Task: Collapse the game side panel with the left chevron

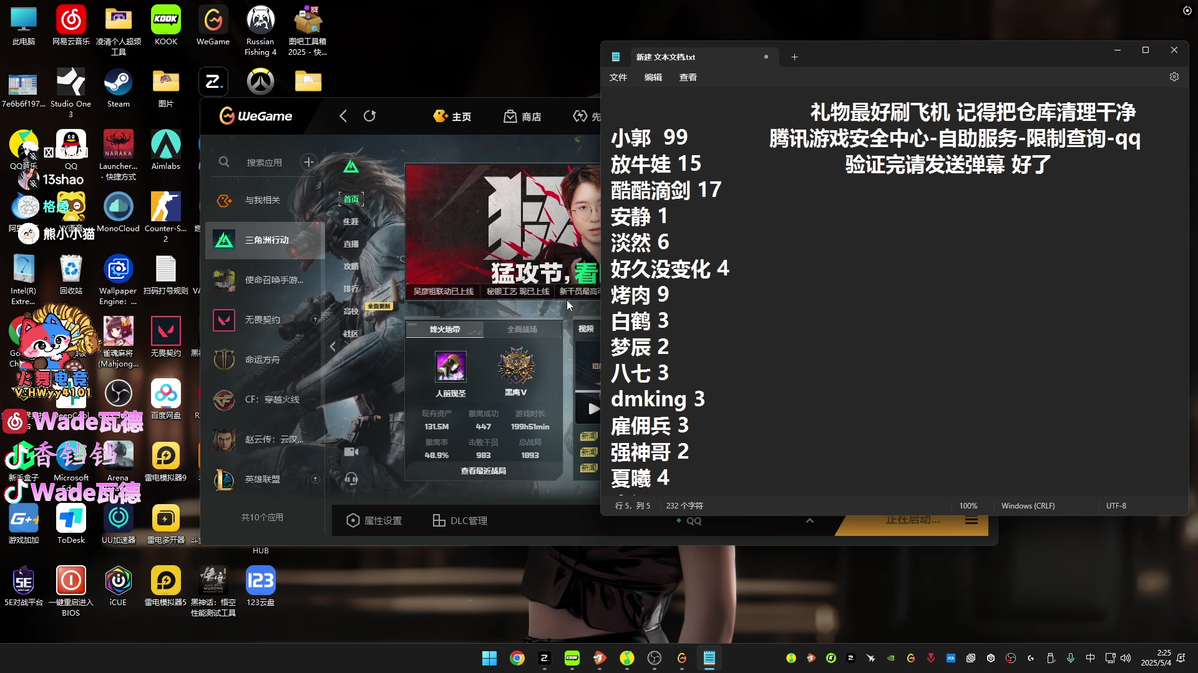Action: pyautogui.click(x=333, y=347)
